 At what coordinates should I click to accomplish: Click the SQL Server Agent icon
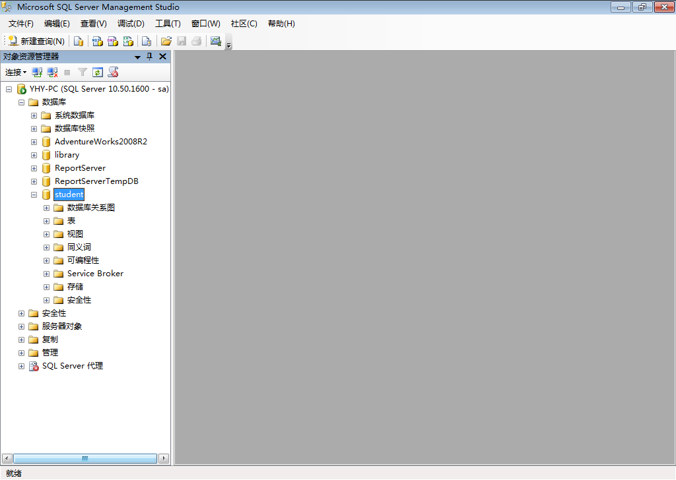pyautogui.click(x=34, y=366)
